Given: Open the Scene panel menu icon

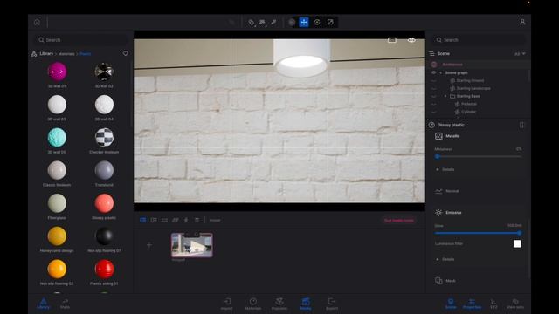Looking at the screenshot, I should click(431, 53).
